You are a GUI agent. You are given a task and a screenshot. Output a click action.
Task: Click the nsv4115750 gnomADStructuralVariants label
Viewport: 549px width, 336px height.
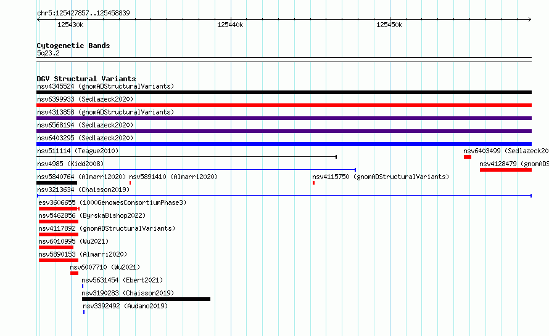(381, 177)
